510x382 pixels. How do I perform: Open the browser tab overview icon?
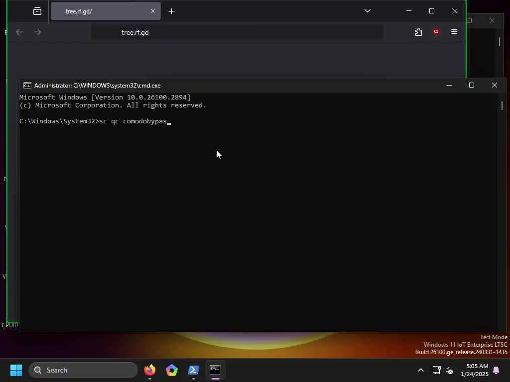click(x=37, y=11)
